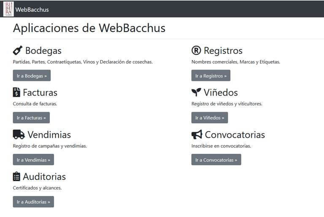Open the Ir a Convocatorias button

216,160
